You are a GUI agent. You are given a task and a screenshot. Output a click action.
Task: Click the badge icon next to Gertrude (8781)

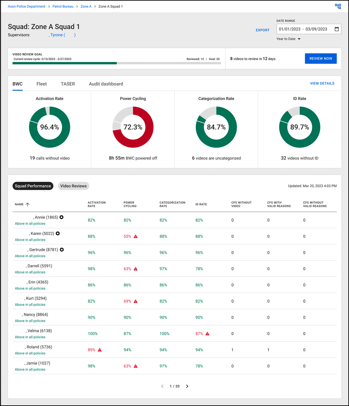[61, 250]
